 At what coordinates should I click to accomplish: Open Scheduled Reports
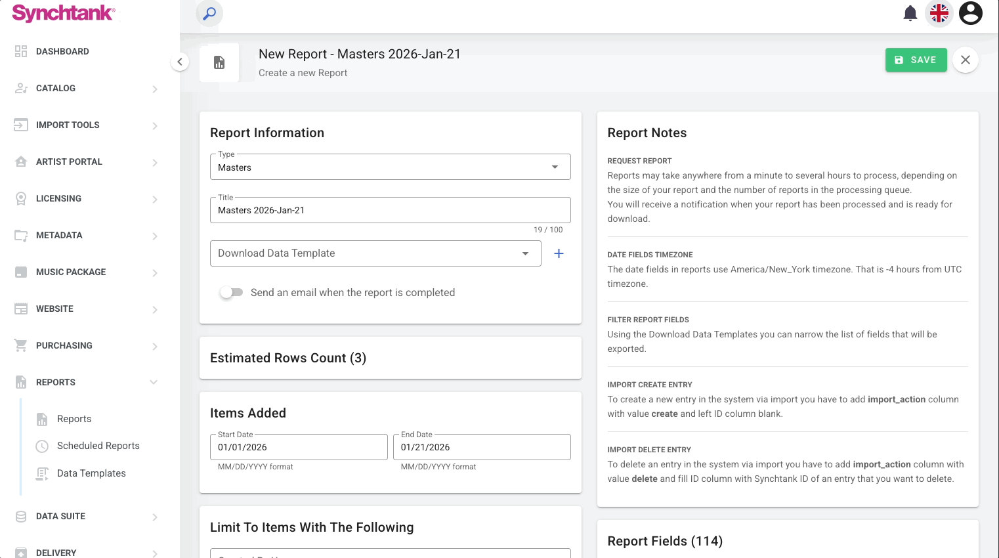pos(98,446)
